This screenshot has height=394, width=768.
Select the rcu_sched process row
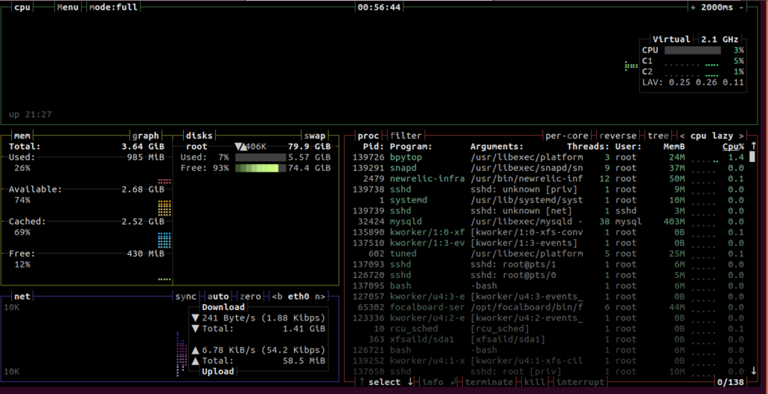547,328
